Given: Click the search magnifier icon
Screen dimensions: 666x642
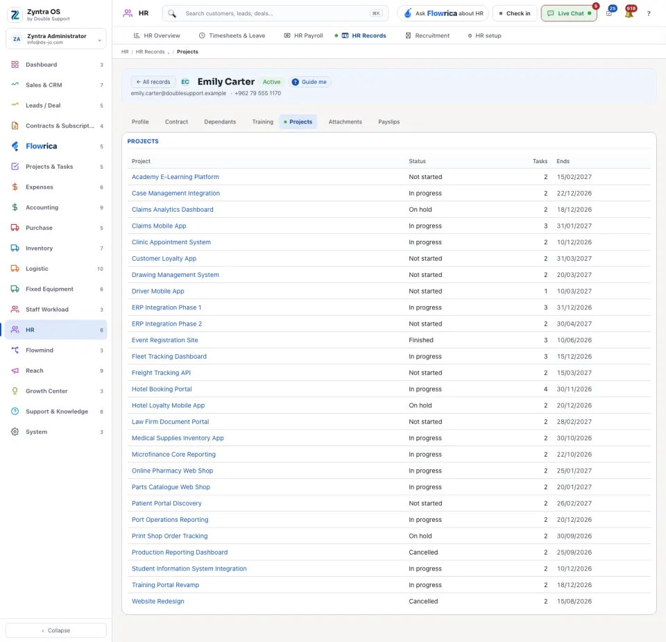Looking at the screenshot, I should 172,14.
